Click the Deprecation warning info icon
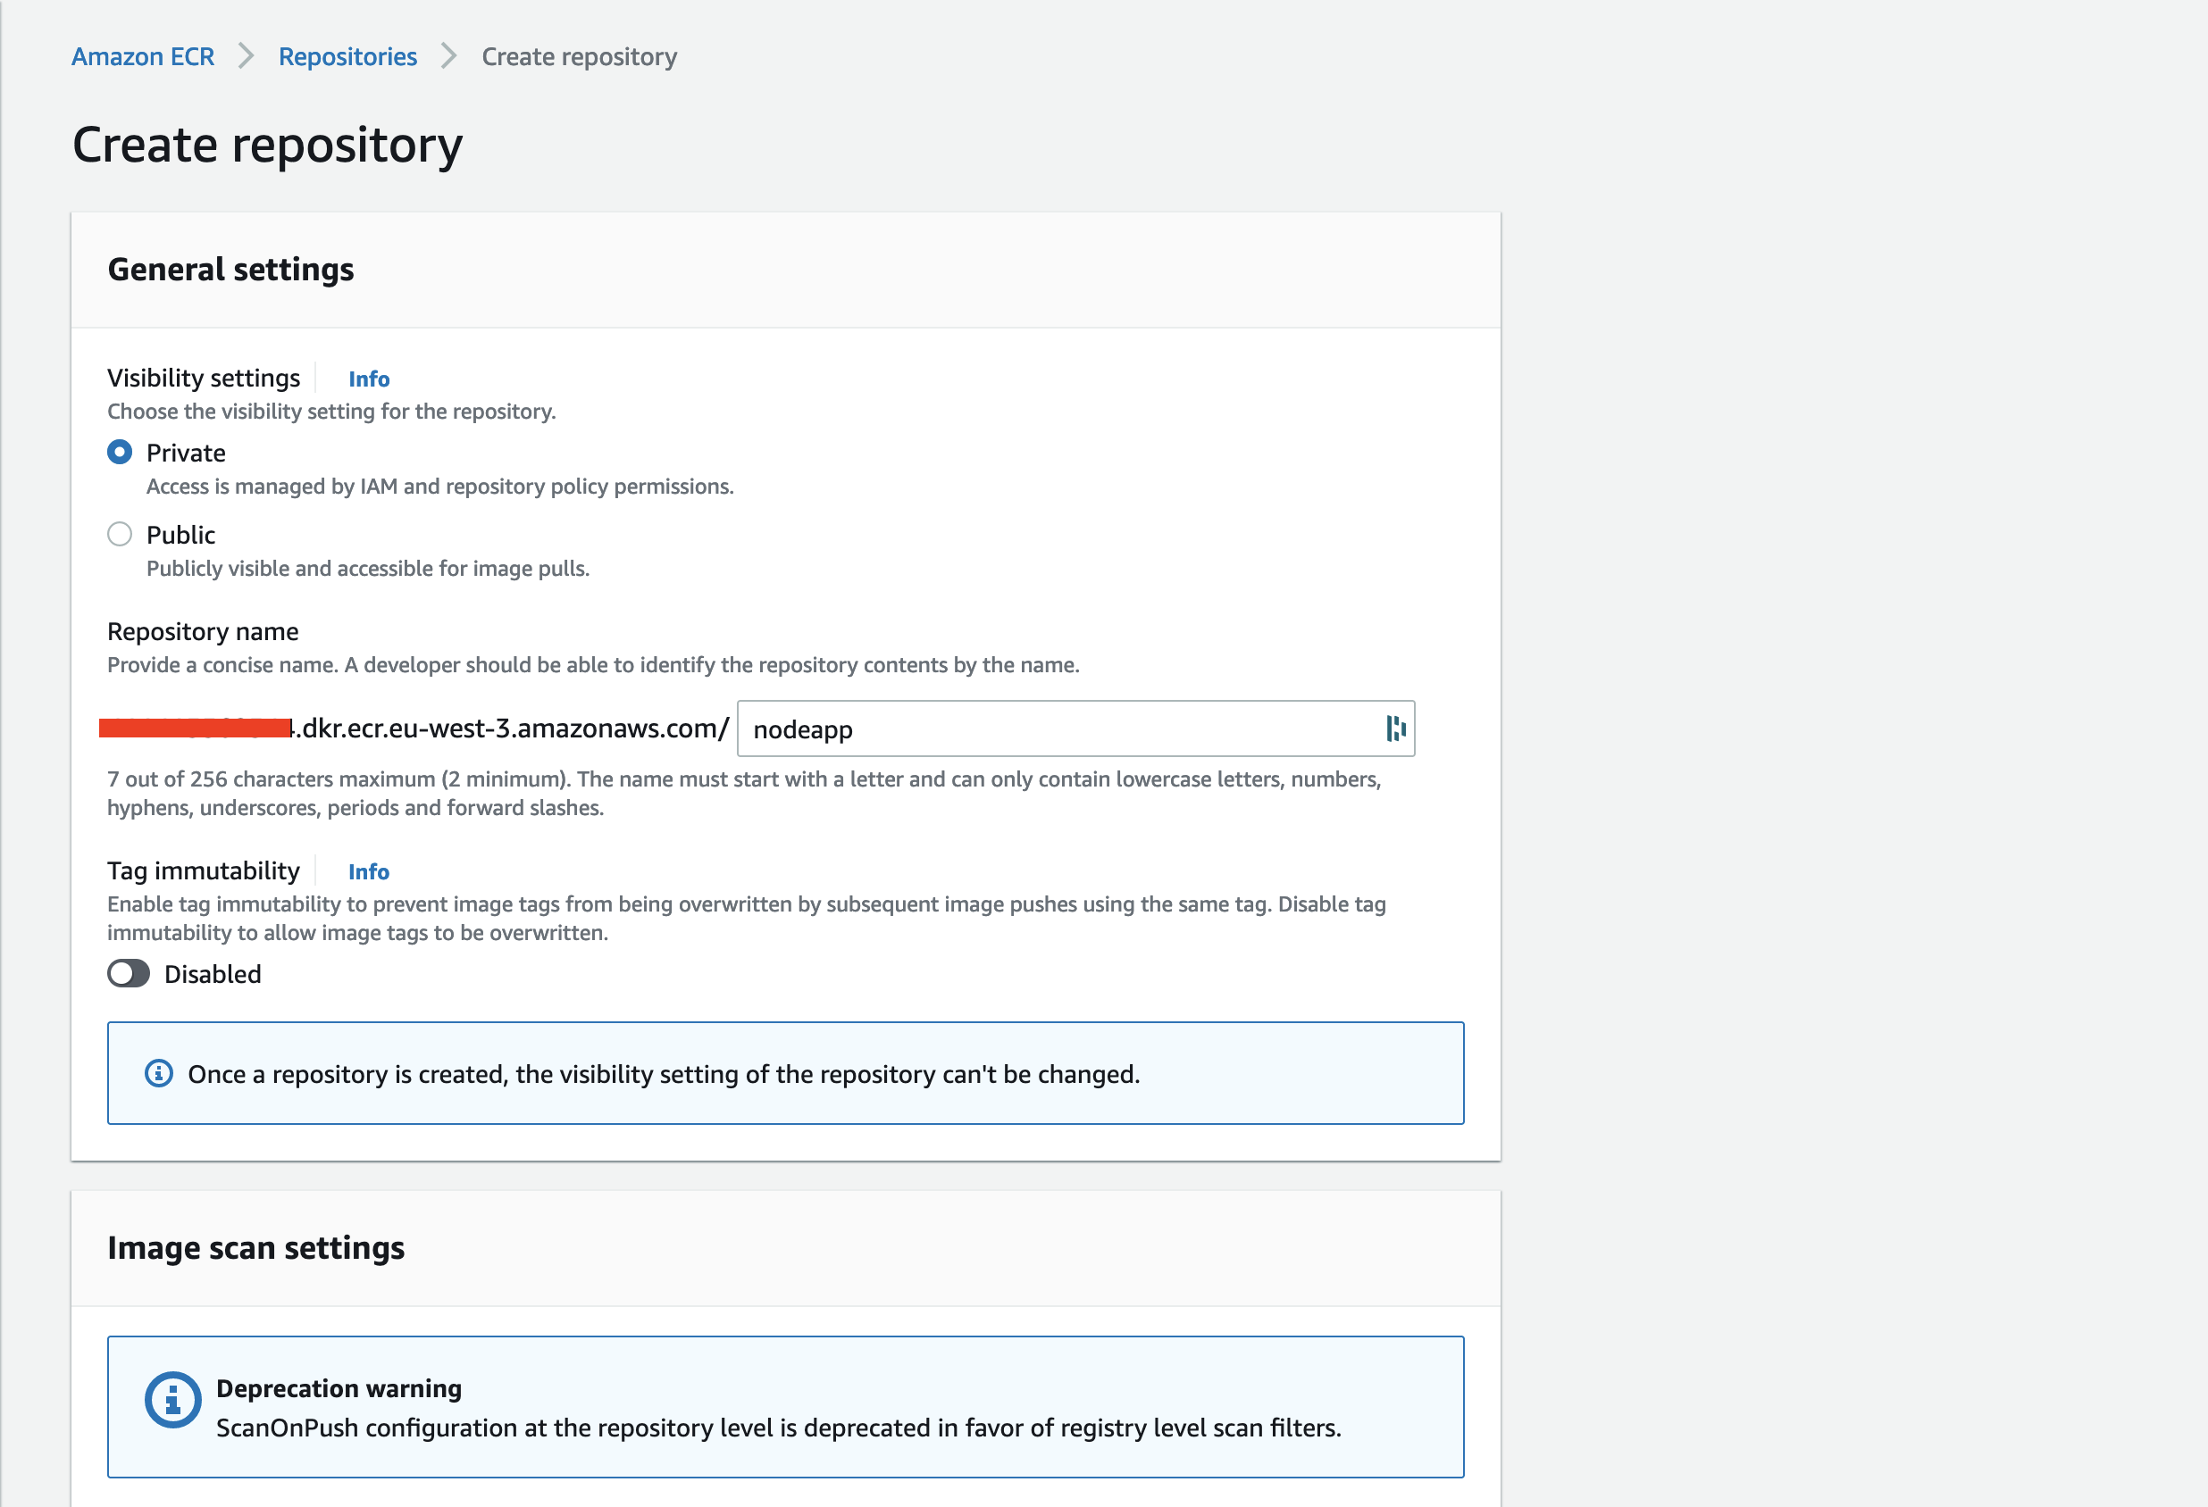This screenshot has height=1507, width=2208. click(173, 1400)
